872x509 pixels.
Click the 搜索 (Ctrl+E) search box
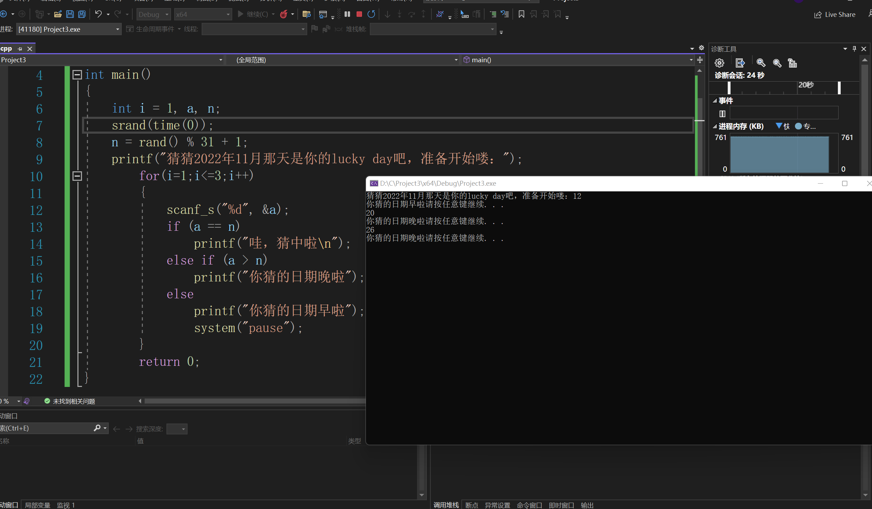click(x=46, y=428)
